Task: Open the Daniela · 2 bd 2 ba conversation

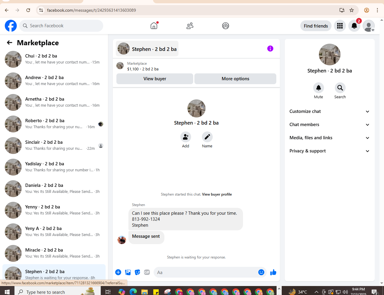Action: (54, 189)
